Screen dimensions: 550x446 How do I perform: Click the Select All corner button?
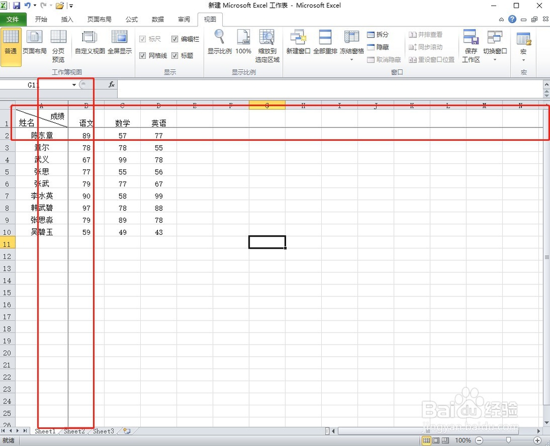pos(7,105)
